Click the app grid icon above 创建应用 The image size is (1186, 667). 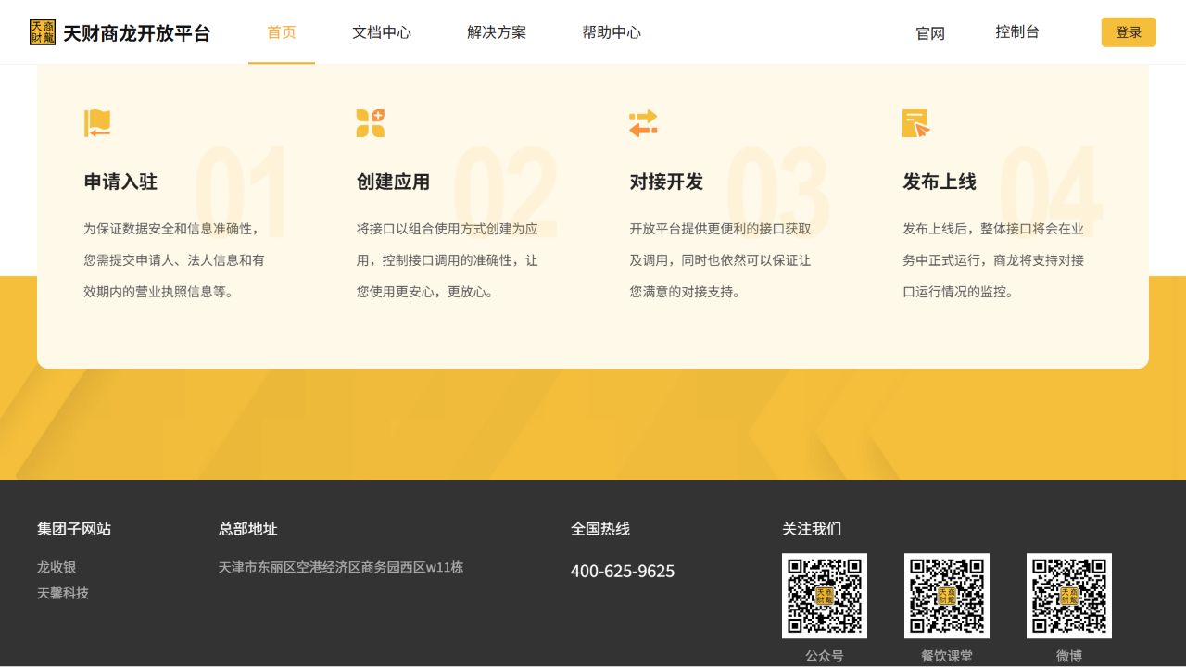(371, 123)
